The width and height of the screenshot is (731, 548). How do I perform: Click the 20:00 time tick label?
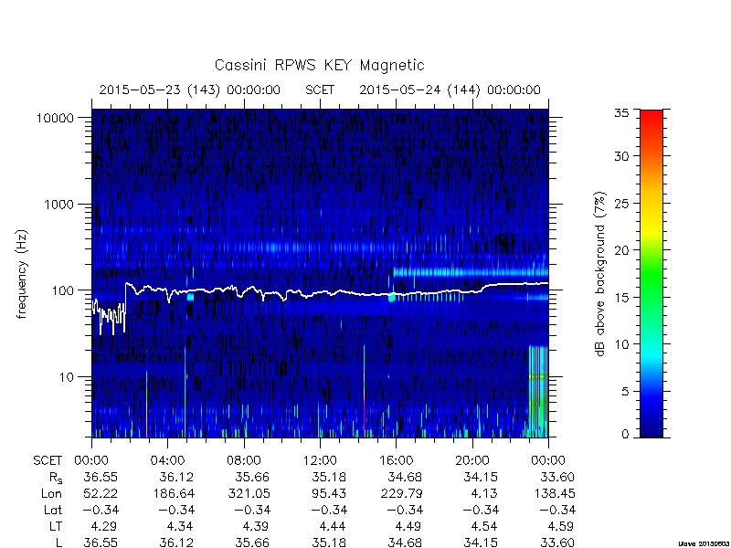click(471, 461)
